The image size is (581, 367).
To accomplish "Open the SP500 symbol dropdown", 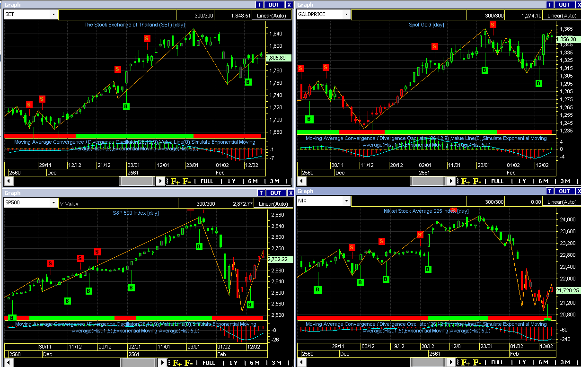I will click(x=53, y=203).
